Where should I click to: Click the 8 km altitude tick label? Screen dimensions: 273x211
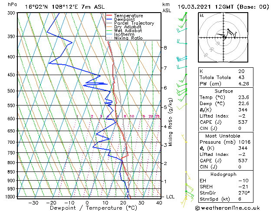165,47
